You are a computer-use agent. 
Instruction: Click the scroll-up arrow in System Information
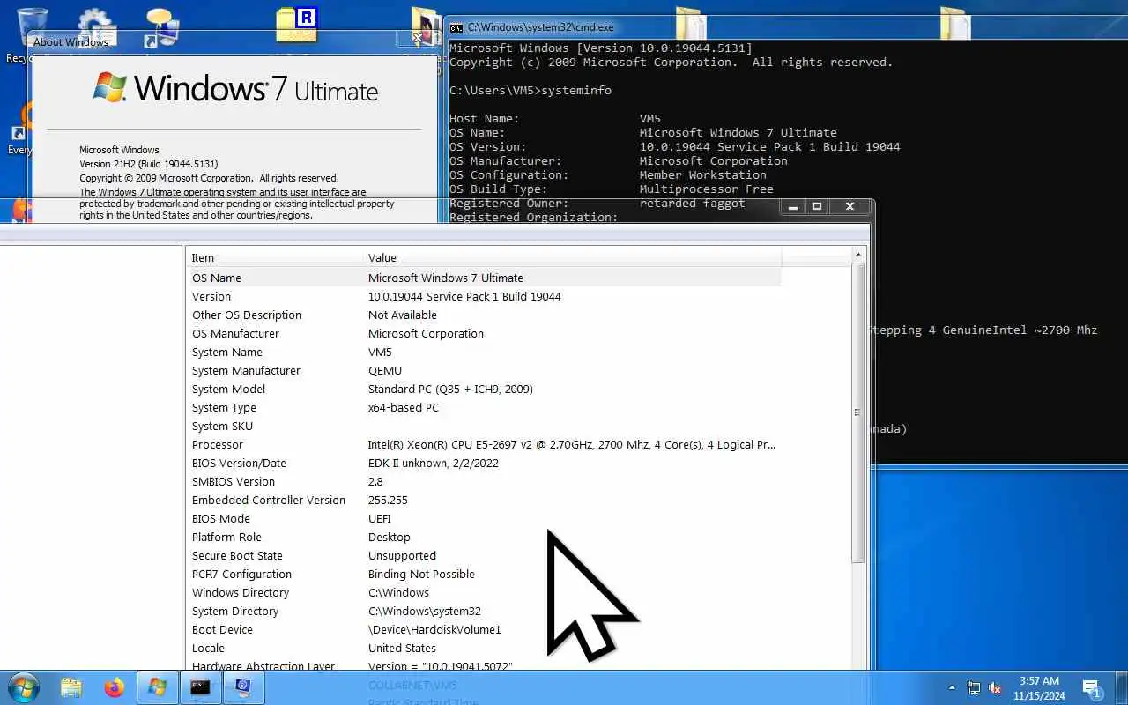pos(858,256)
